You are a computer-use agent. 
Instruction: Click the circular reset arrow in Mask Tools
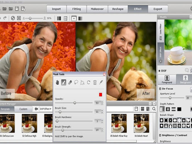89,82
